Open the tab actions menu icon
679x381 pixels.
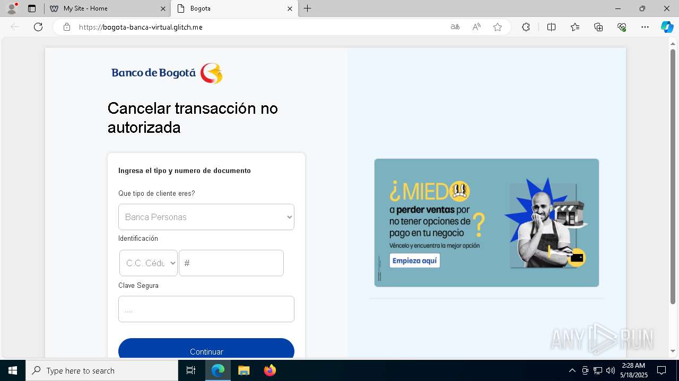tap(32, 8)
